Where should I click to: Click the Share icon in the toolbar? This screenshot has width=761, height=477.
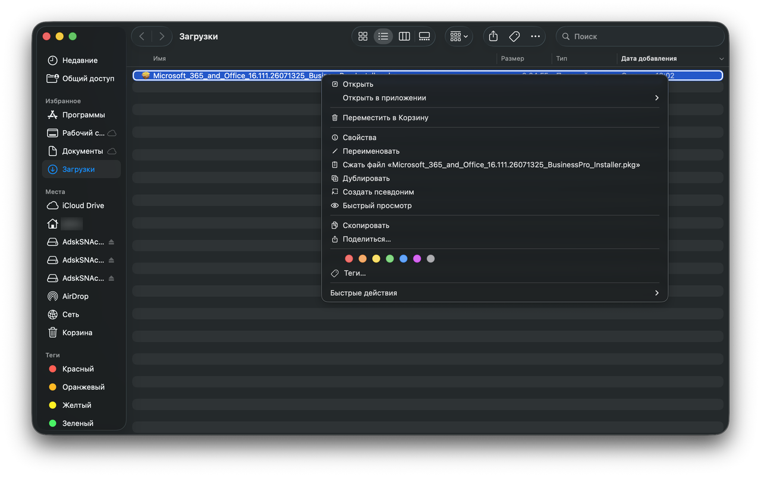pos(493,36)
